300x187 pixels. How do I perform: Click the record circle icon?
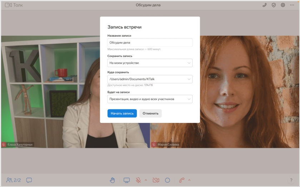167,180
